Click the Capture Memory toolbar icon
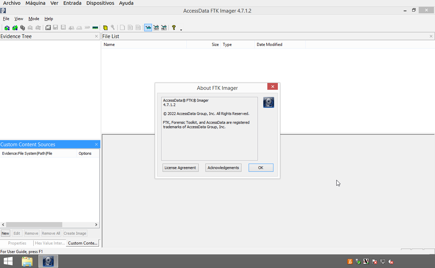435x268 pixels. click(95, 28)
